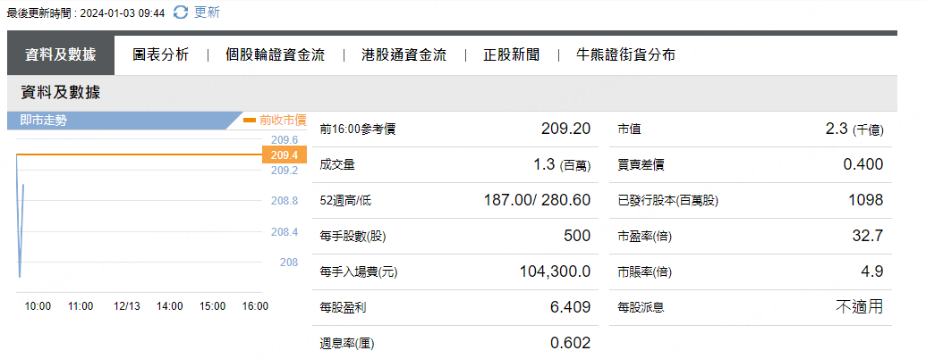Click the 前收市價 legend label

283,121
